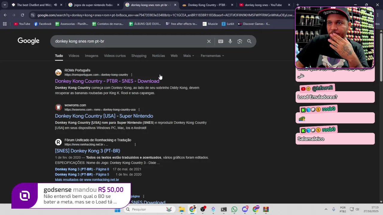
Task: Open [SNES] Donkey Kong 3 (PT-BR) result
Action: click(88, 151)
